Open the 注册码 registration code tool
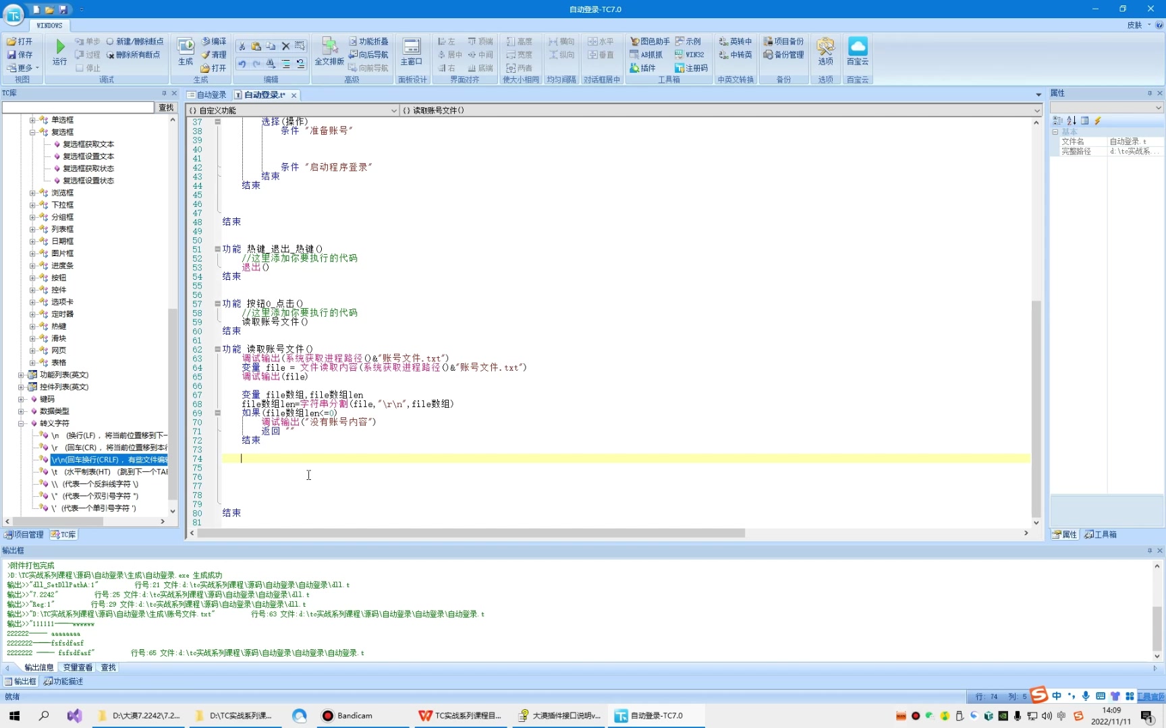The height and width of the screenshot is (728, 1166). coord(692,68)
